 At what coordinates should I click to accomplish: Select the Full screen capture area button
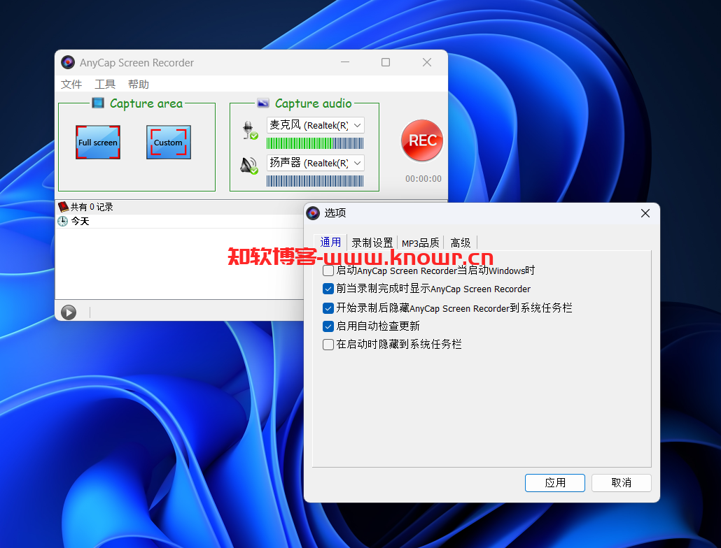click(98, 143)
